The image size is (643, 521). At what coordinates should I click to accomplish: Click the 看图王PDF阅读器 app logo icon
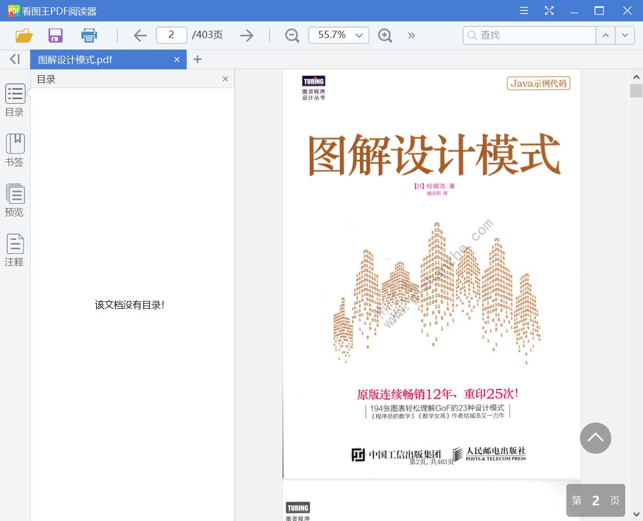point(14,10)
